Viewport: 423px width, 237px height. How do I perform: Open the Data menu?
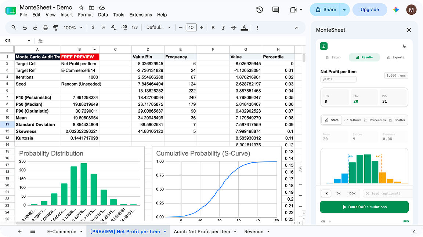(103, 15)
